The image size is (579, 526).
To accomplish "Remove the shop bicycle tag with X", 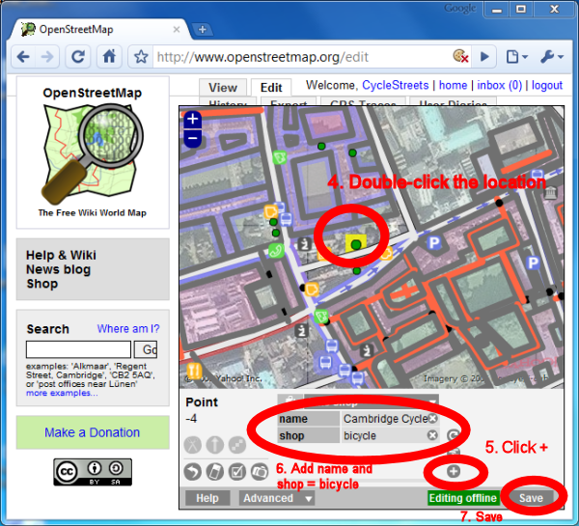I will 432,435.
